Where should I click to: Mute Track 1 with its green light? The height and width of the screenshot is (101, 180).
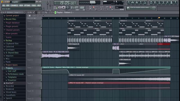point(40,26)
